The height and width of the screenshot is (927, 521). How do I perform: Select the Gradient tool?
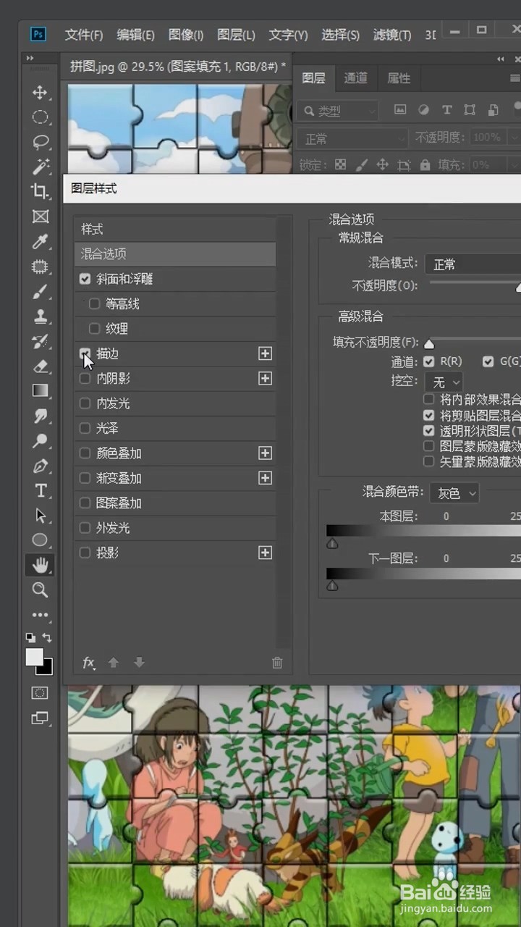[x=40, y=391]
